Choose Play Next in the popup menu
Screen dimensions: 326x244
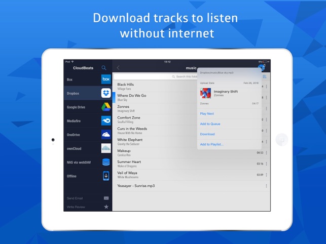(x=207, y=113)
